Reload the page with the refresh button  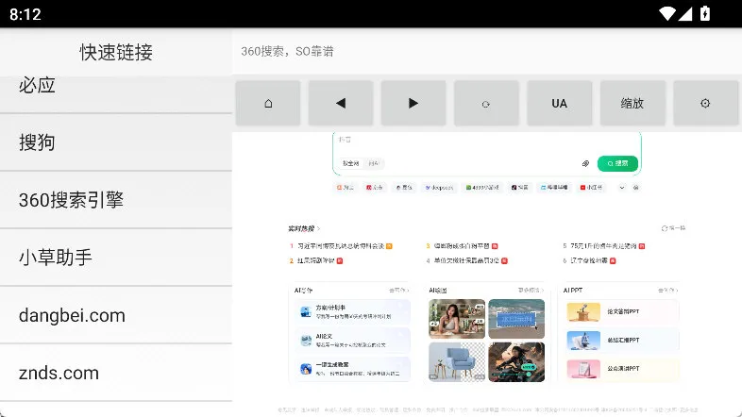[486, 103]
